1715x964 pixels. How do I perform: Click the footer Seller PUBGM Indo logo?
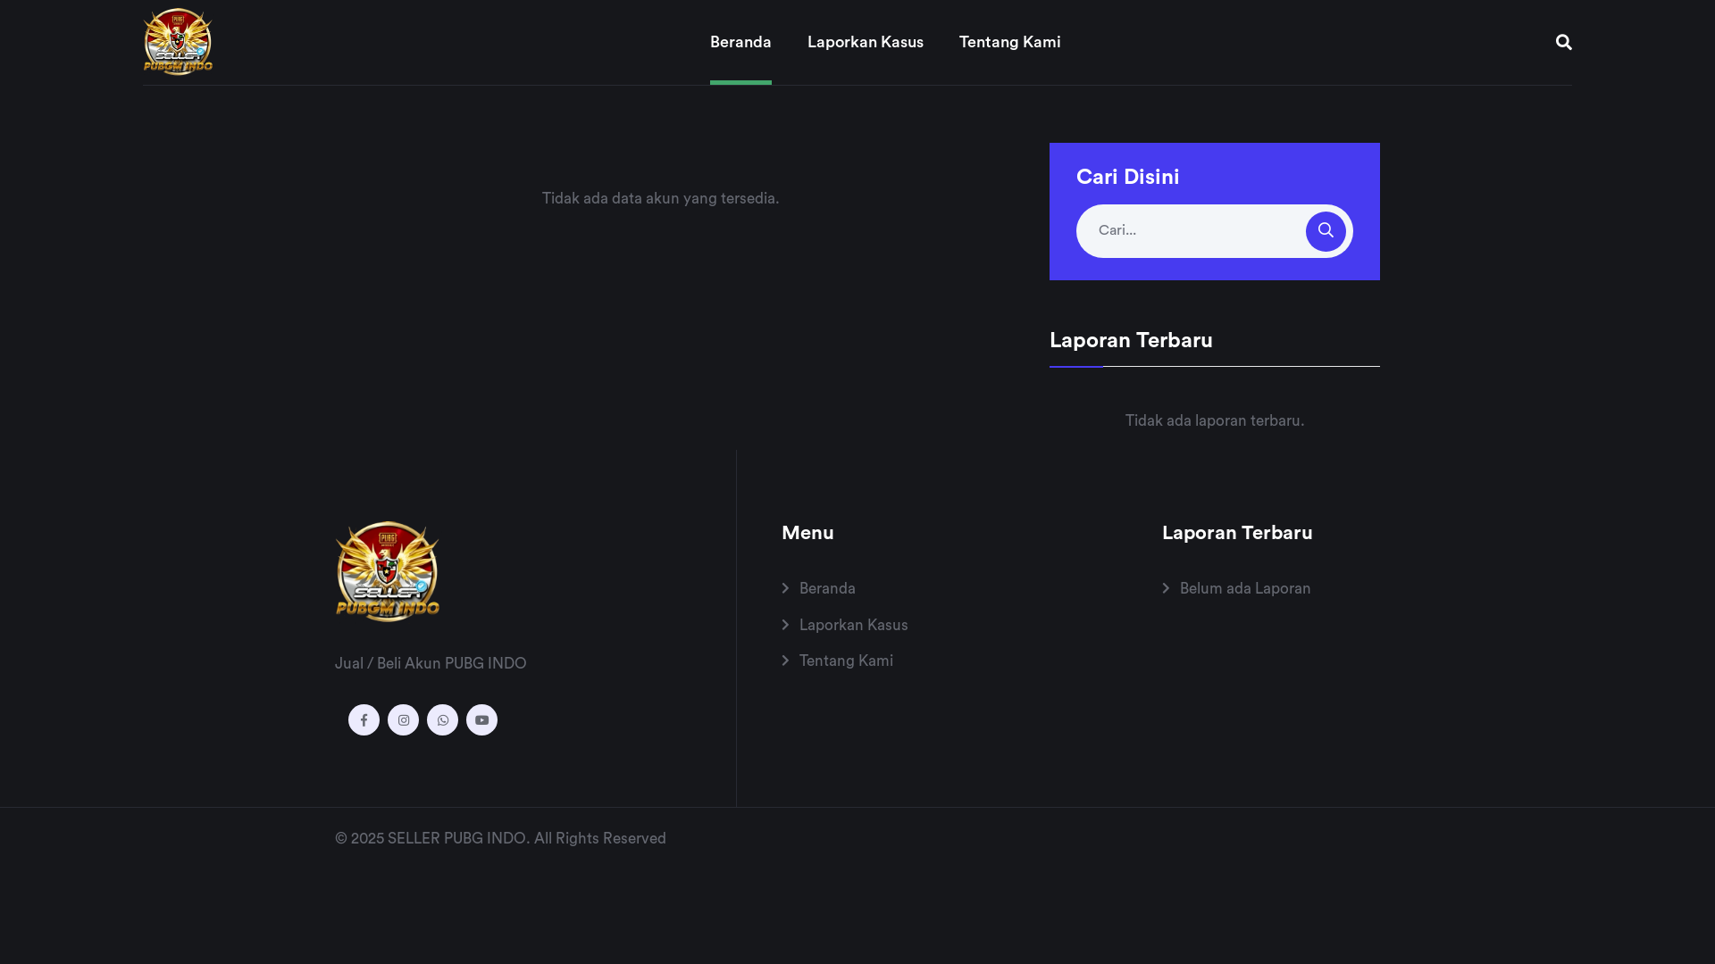388,571
